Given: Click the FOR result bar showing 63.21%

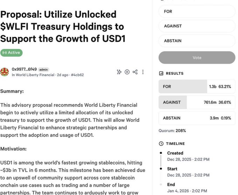Looking at the screenshot, I should pos(197,87).
